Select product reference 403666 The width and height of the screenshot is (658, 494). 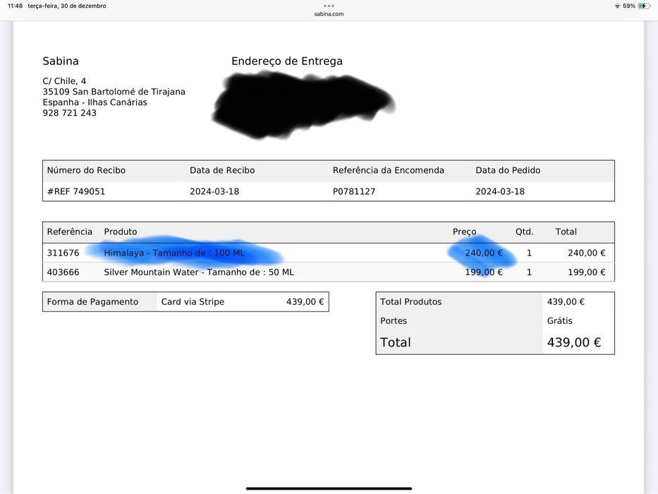[x=63, y=272]
